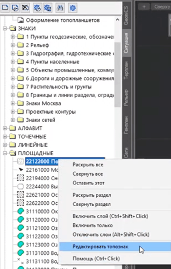Click the teal blob icon of 31110000
Image resolution: width=171 pixels, height=269 pixels.
coord(21,211)
